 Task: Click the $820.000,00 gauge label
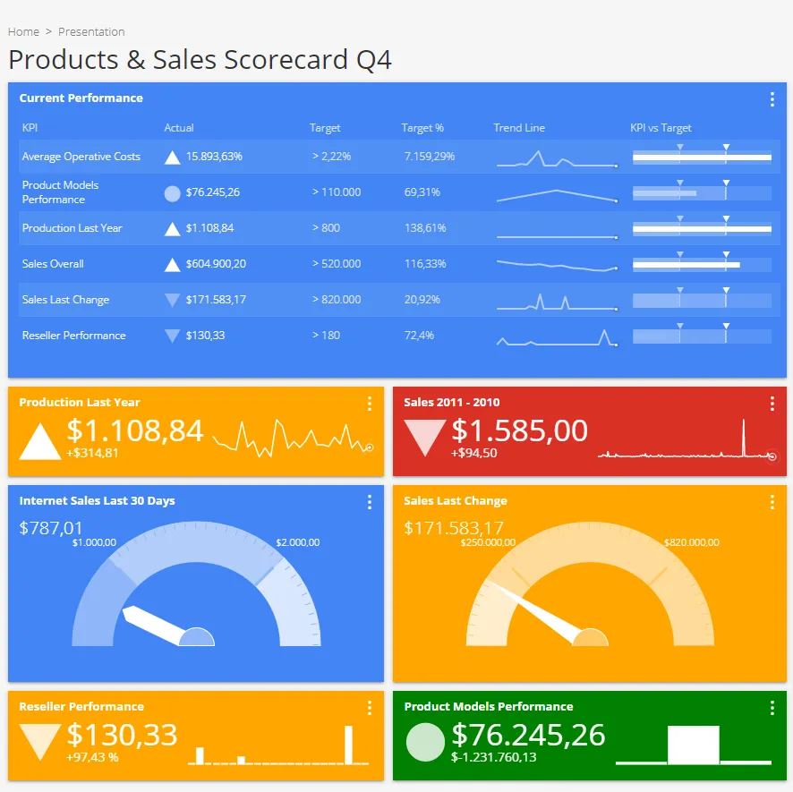click(691, 542)
